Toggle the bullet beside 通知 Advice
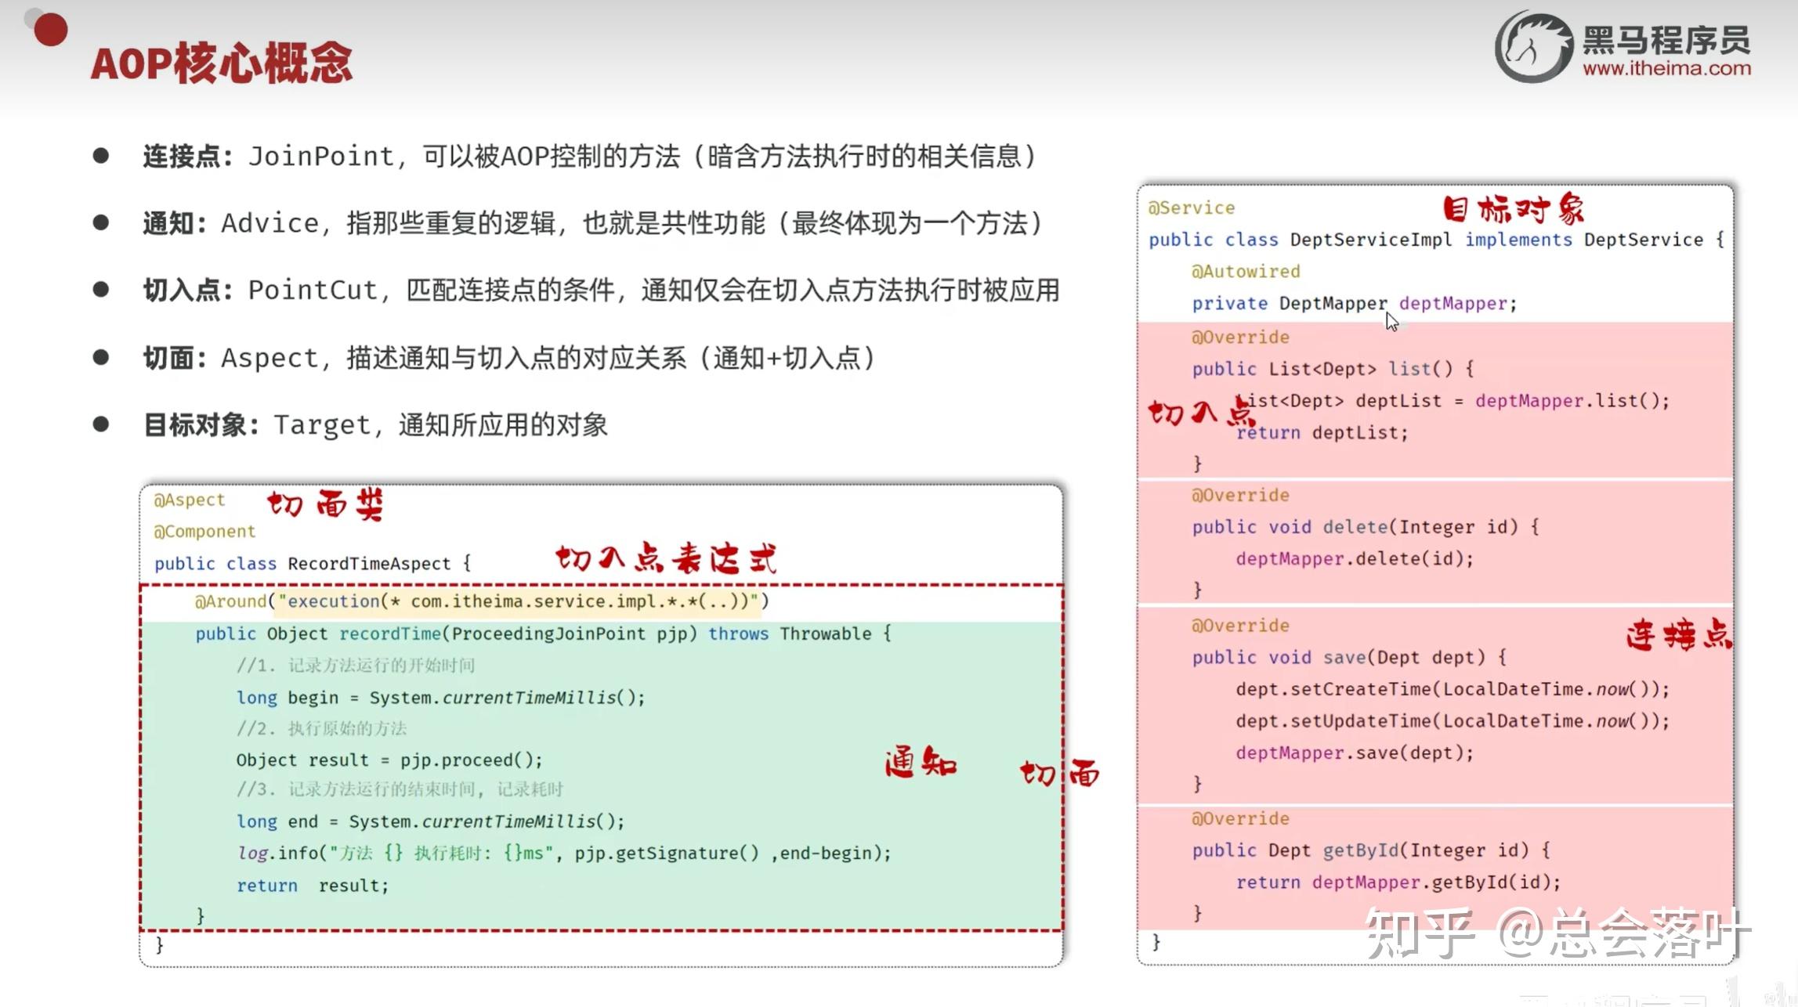The height and width of the screenshot is (1007, 1798). [101, 221]
